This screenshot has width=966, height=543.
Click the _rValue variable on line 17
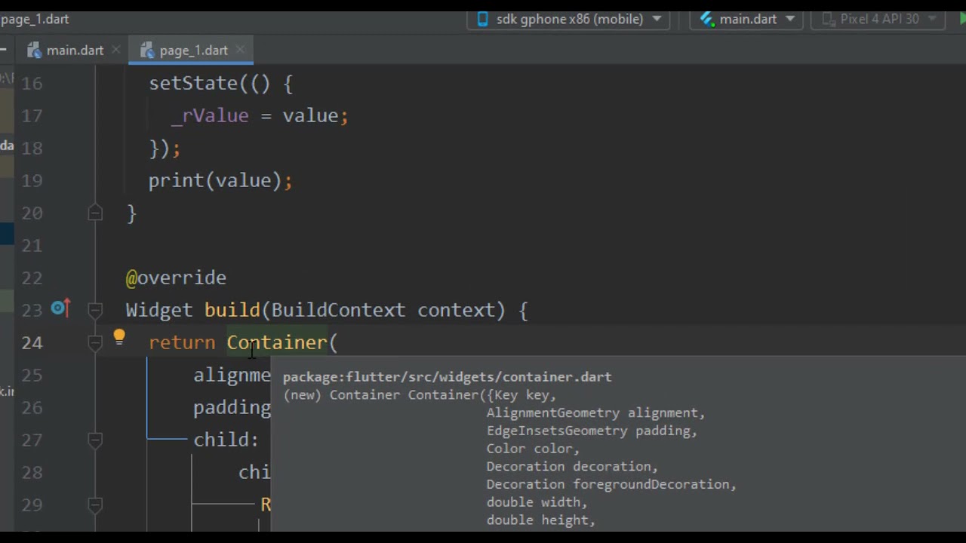[x=210, y=115]
